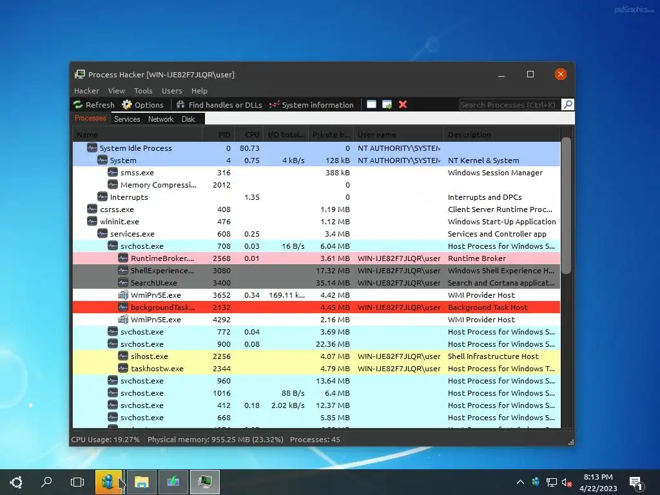Viewport: 660px width, 495px height.
Task: Click the Interrupts process icon
Action: point(102,197)
